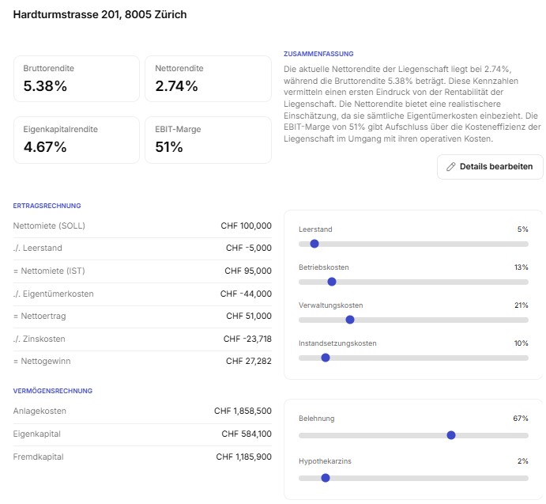Click the Zinskosten CHF -23,718 row
The height and width of the screenshot is (504, 546).
(x=142, y=339)
